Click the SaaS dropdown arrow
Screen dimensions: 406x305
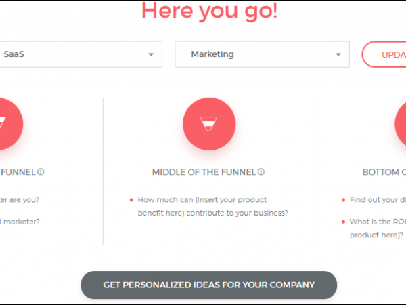151,55
